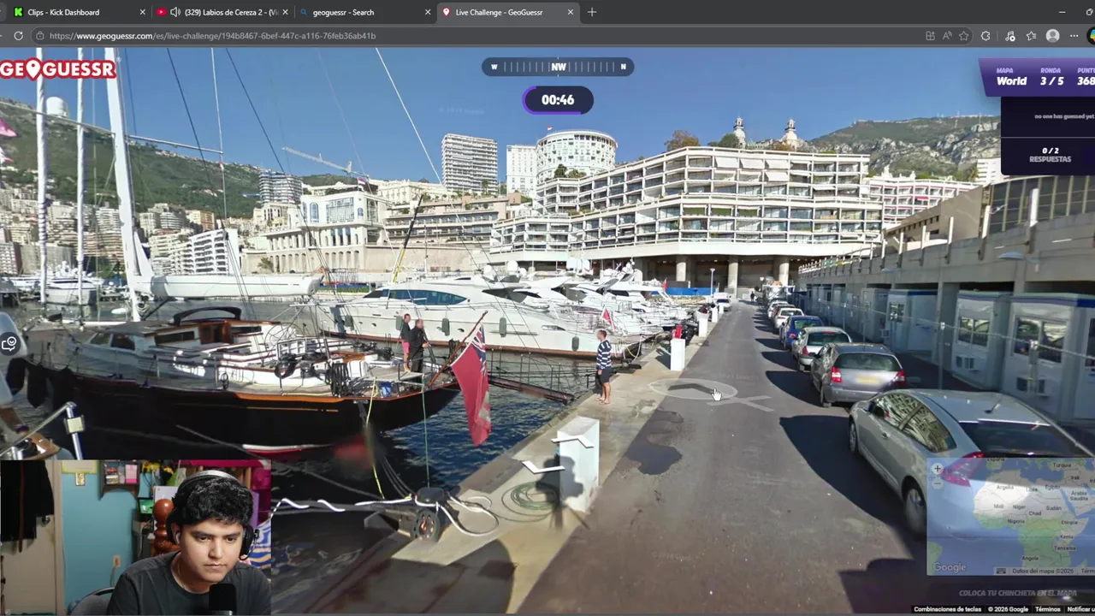Open browser extensions puzzle icon
Screen dimensions: 1095x616
[x=985, y=36]
